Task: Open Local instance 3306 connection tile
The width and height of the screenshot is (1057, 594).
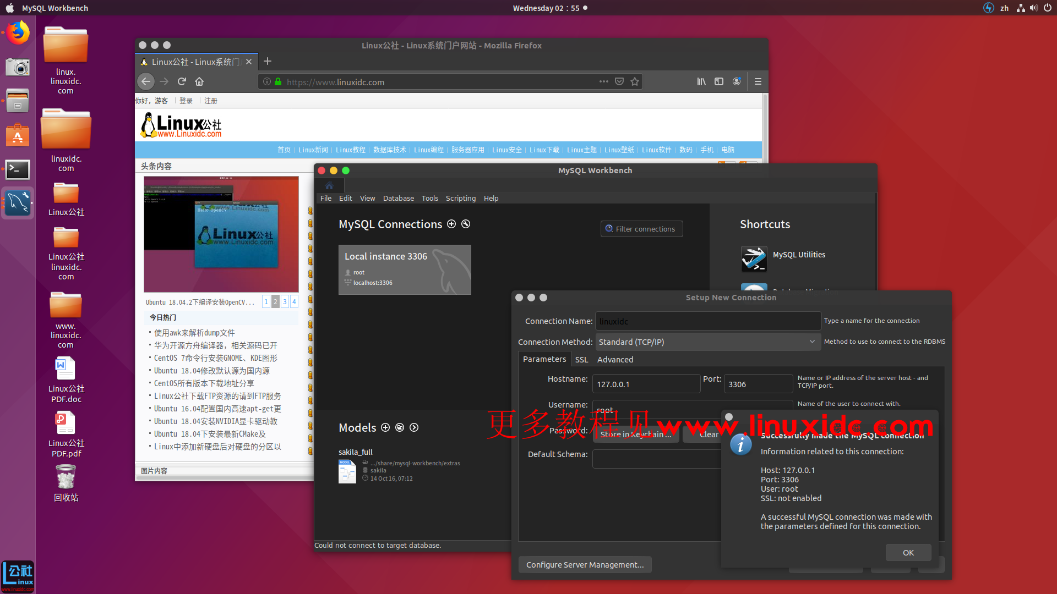Action: tap(405, 269)
